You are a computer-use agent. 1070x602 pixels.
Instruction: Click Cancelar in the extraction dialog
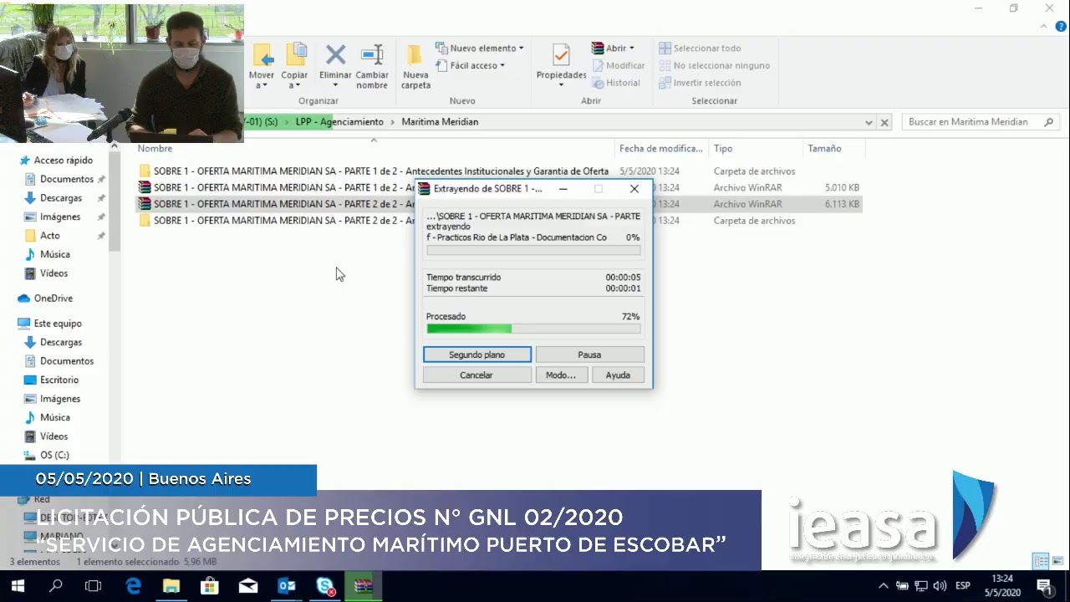pyautogui.click(x=476, y=375)
